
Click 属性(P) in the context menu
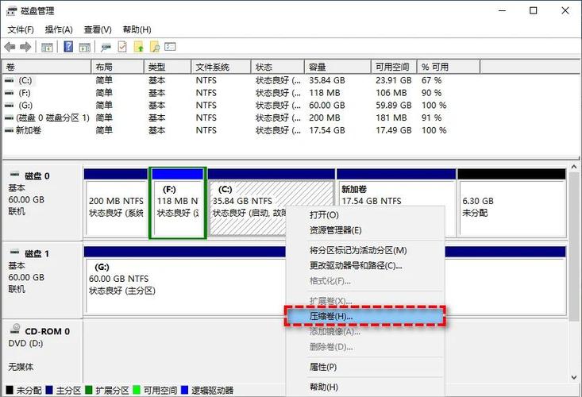(x=322, y=367)
